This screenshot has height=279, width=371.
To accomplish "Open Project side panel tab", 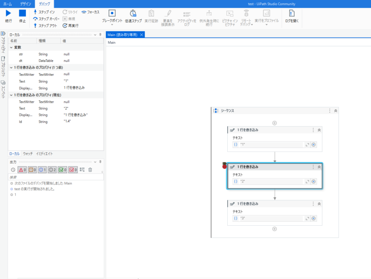I will pos(3,67).
